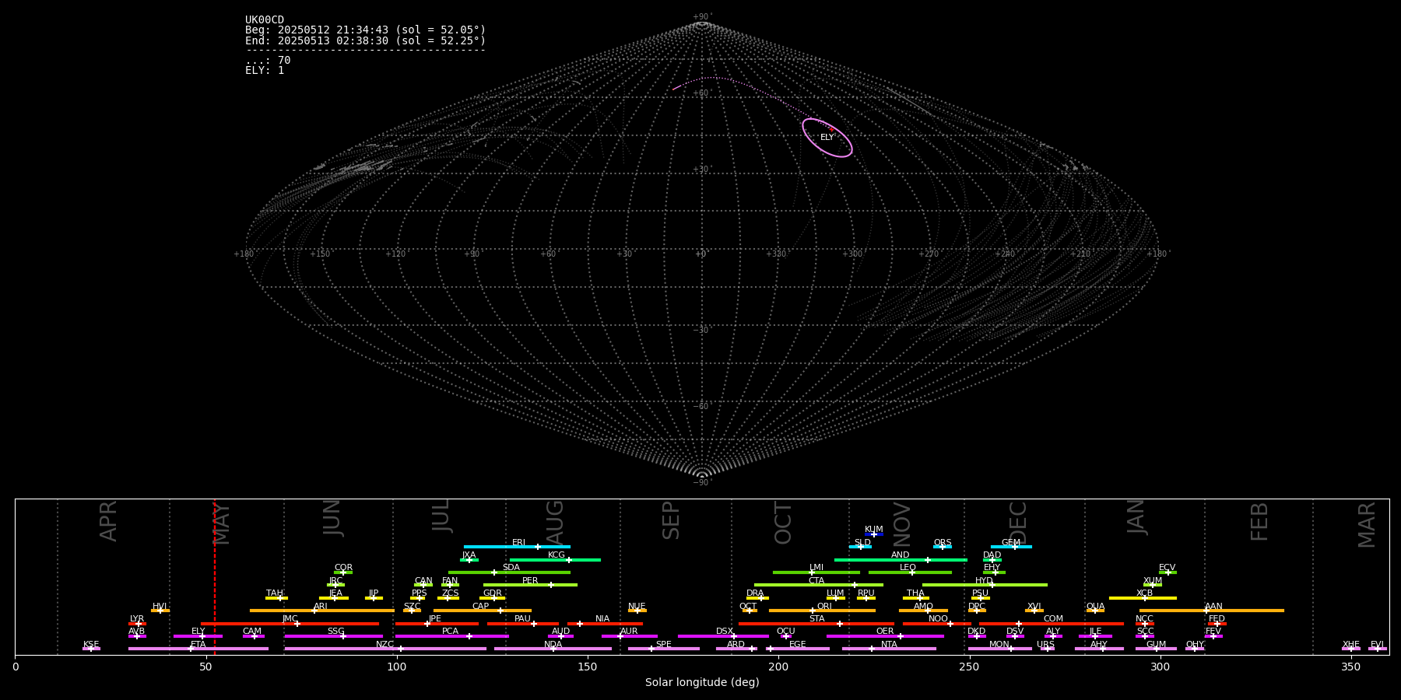1401x700 pixels.
Task: Click the peak marker on the ORI bar
Action: point(813,611)
